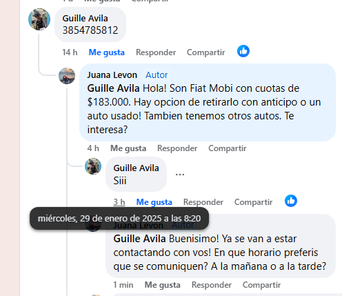Share Juana Levon's 4 h reply
This screenshot has width=342, height=296.
[x=228, y=148]
